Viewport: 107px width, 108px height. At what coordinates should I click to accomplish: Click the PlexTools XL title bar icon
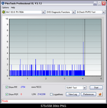[3, 3]
